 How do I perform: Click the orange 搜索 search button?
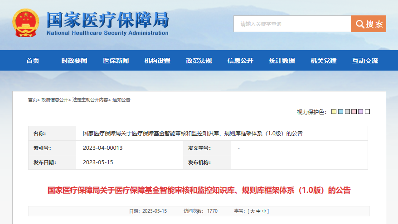369,24
